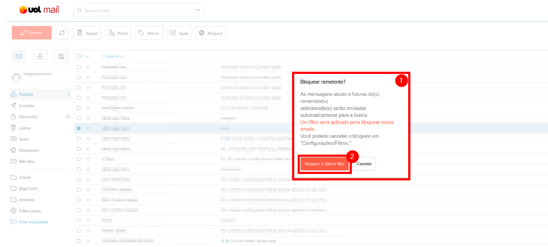Click the UOL mail logo
This screenshot has height=247, width=548.
click(39, 9)
